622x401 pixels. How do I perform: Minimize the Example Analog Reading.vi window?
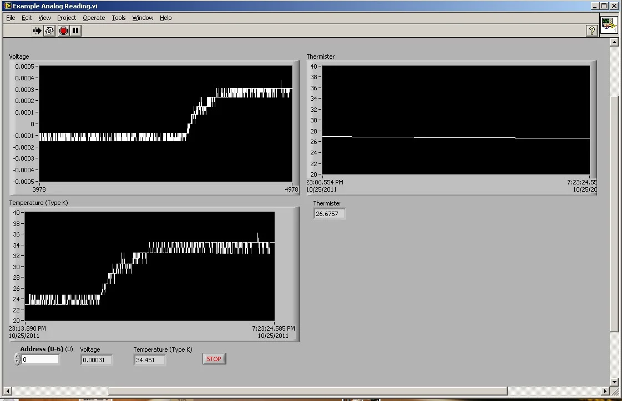595,6
